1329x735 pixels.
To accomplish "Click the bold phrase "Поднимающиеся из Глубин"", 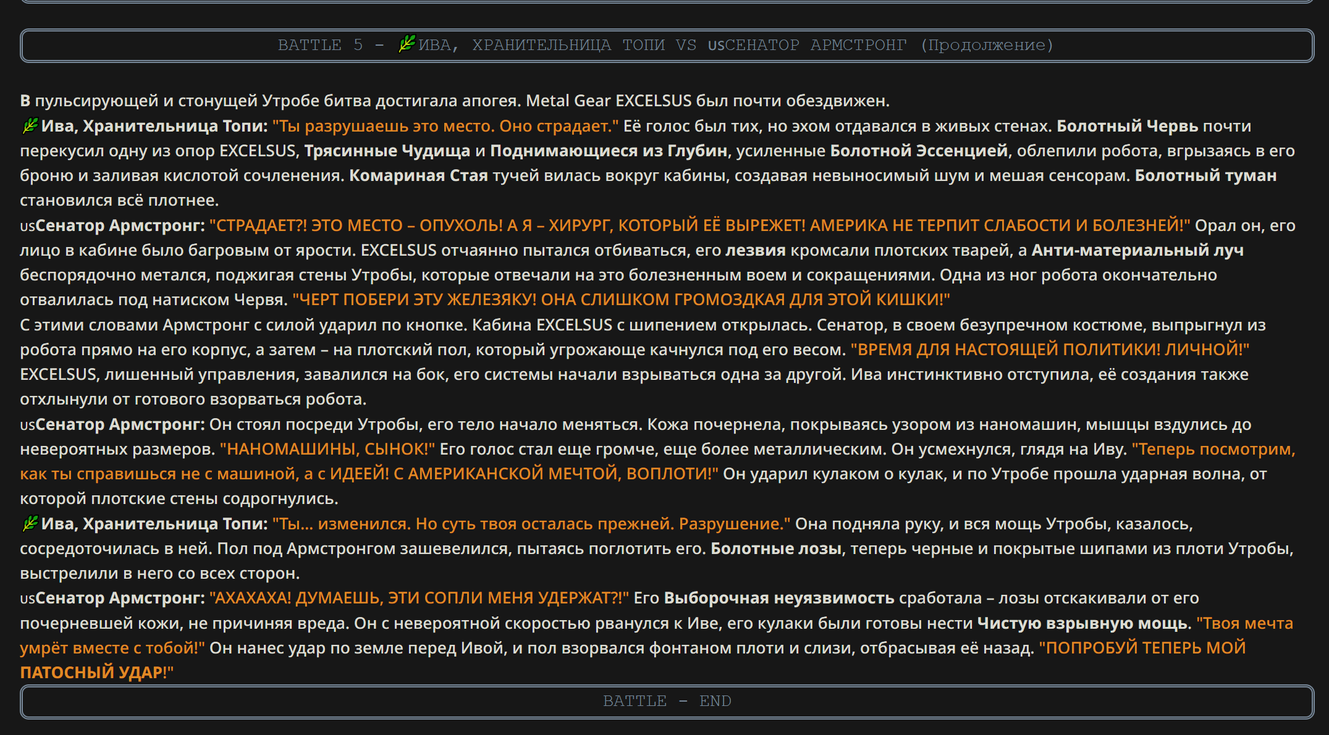I will (609, 151).
